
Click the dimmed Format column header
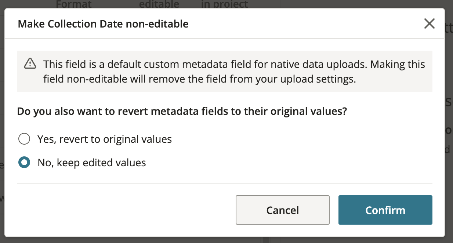pos(74,4)
